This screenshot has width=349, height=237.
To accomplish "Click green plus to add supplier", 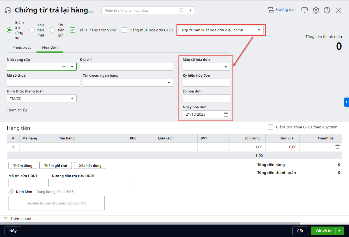I will (x=64, y=67).
